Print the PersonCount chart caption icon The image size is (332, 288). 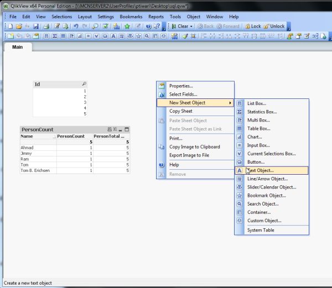[x=110, y=129]
